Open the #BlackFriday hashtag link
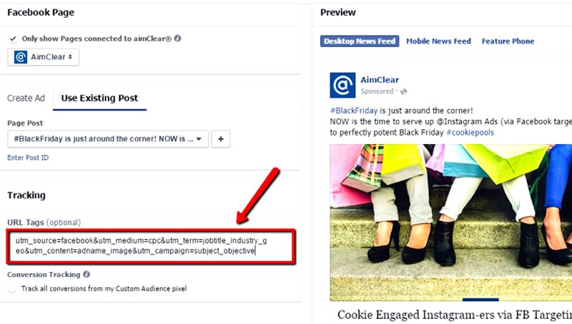 (x=354, y=111)
